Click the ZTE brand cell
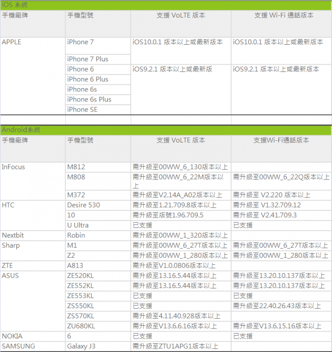 33,266
